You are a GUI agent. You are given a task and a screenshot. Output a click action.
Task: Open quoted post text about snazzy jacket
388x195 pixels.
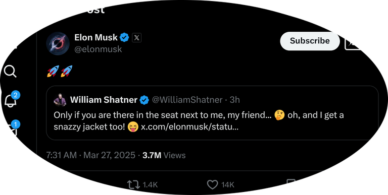[x=199, y=121]
